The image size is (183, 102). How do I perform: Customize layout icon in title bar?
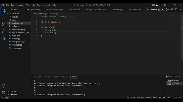[165, 5]
